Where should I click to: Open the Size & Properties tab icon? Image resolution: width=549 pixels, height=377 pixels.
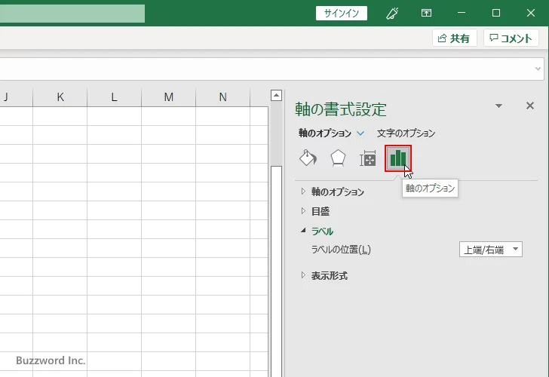click(x=368, y=158)
